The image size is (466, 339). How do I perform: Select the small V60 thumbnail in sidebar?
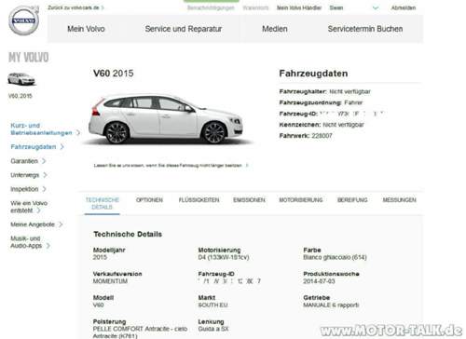[x=21, y=79]
